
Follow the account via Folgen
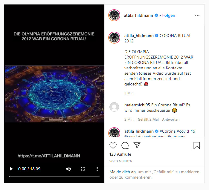pos(169,16)
